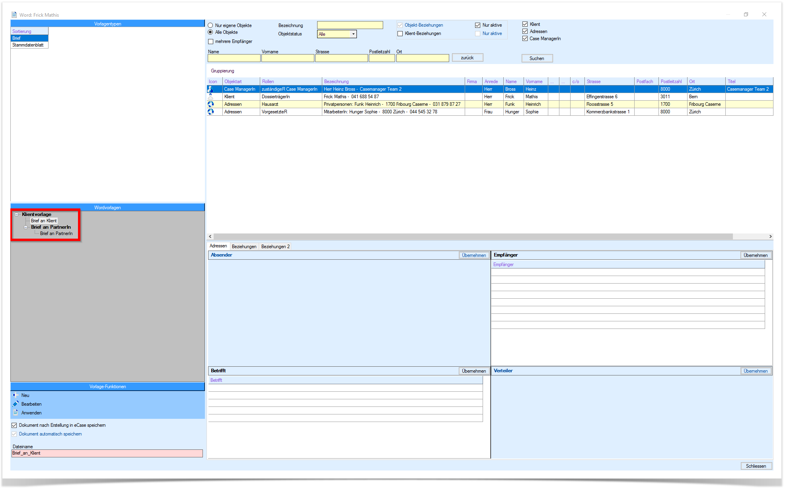Toggle Dokument nach Erstellung in eCase speichern
787x490 pixels.
tap(14, 425)
